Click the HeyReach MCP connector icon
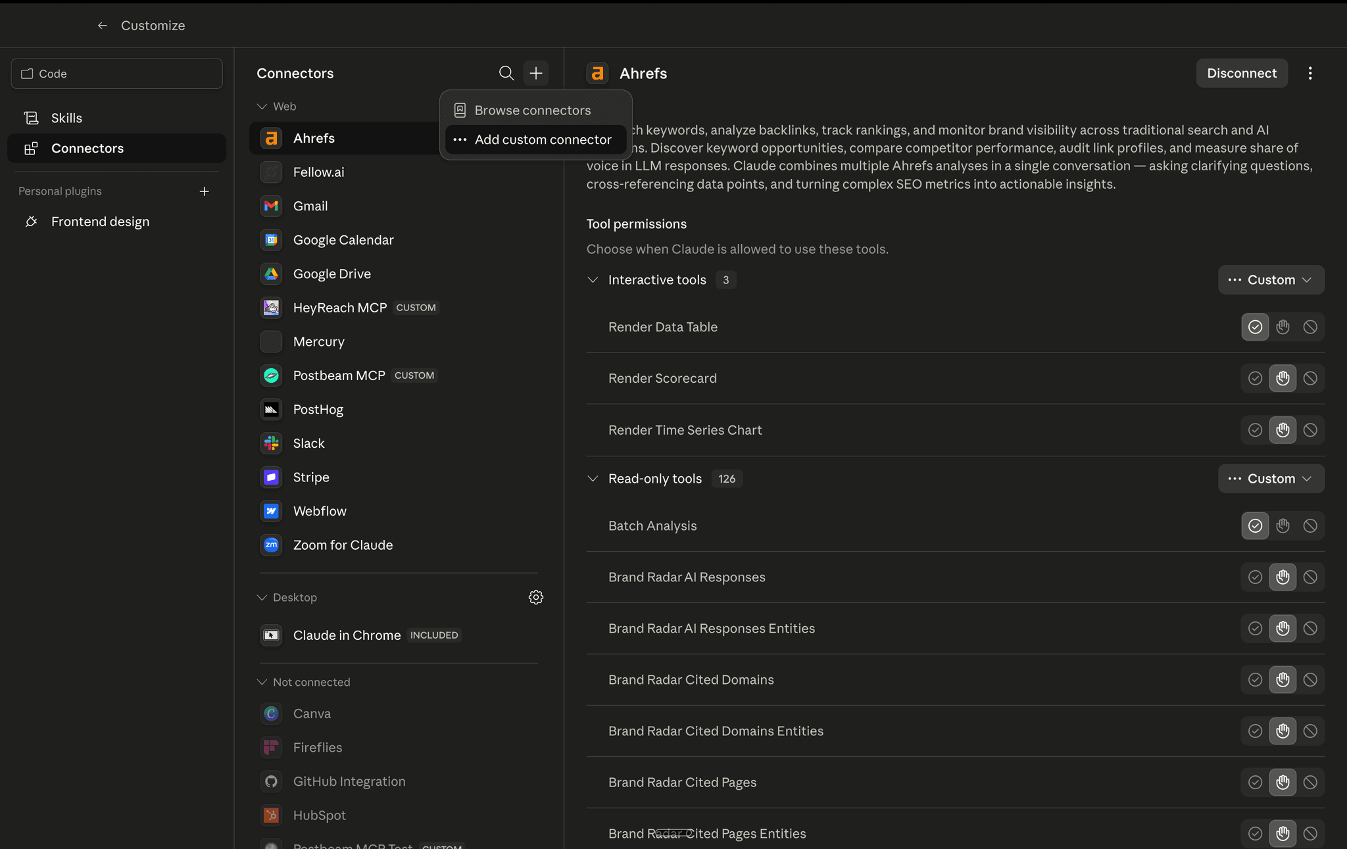The height and width of the screenshot is (849, 1347). click(271, 308)
